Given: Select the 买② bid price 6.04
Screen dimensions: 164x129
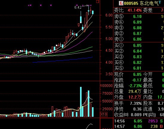Looking at the screenshot, I should (x=137, y=51).
